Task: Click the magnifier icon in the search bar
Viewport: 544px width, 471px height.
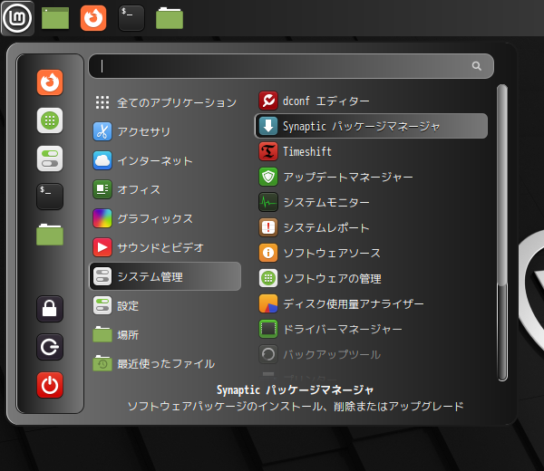Action: coord(477,66)
